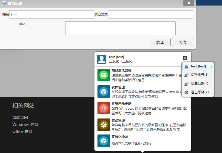Click the product activation management icon
The height and width of the screenshot is (153, 222).
104,75
